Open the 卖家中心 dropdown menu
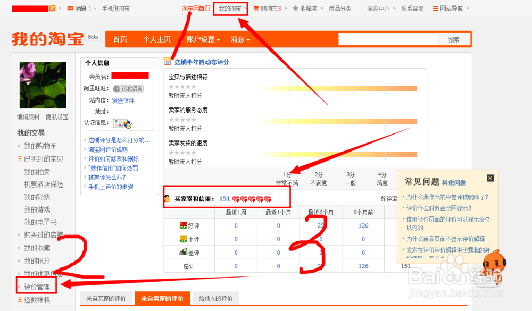Viewport: 532px width, 311px height. [379, 8]
